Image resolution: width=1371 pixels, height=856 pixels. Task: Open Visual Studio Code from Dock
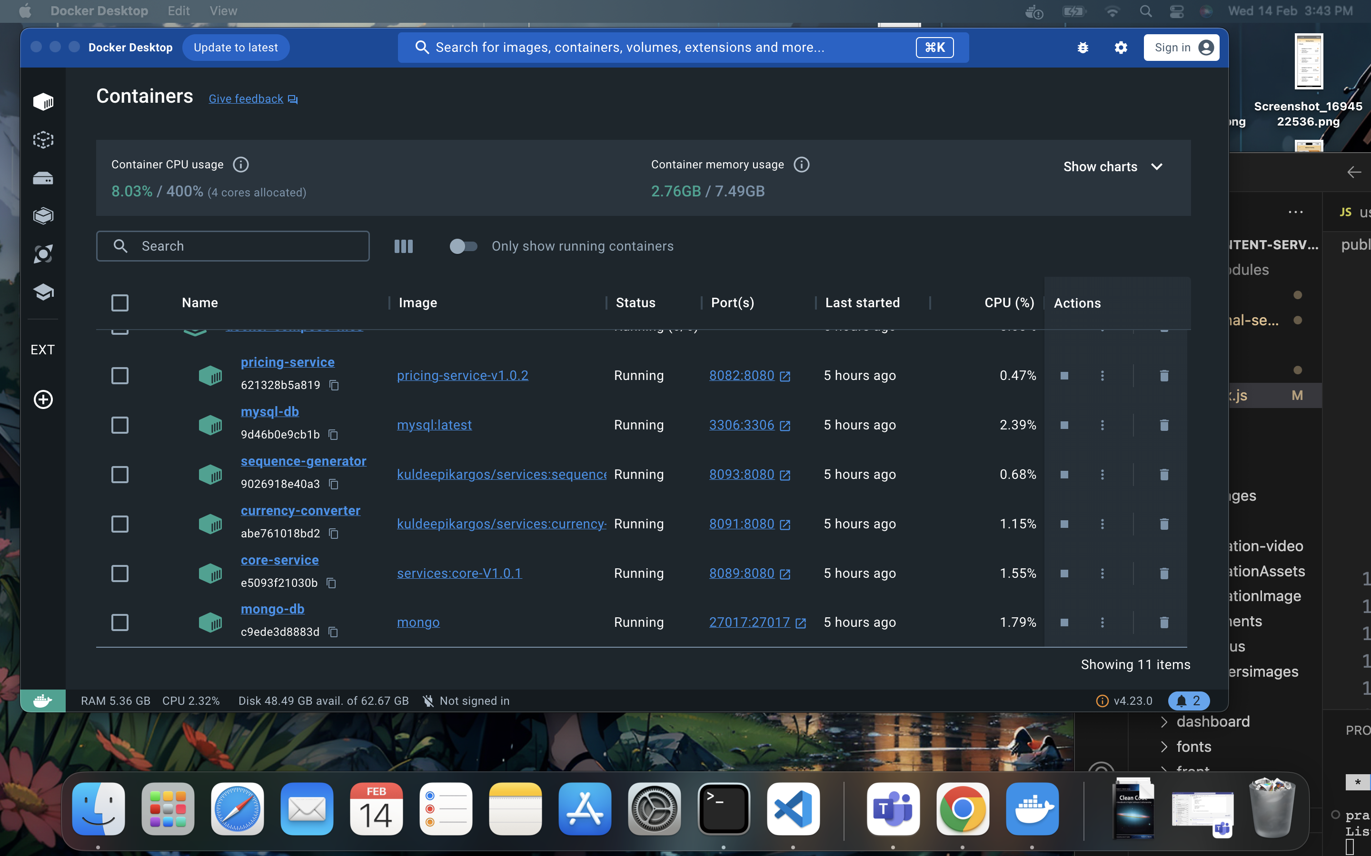793,809
